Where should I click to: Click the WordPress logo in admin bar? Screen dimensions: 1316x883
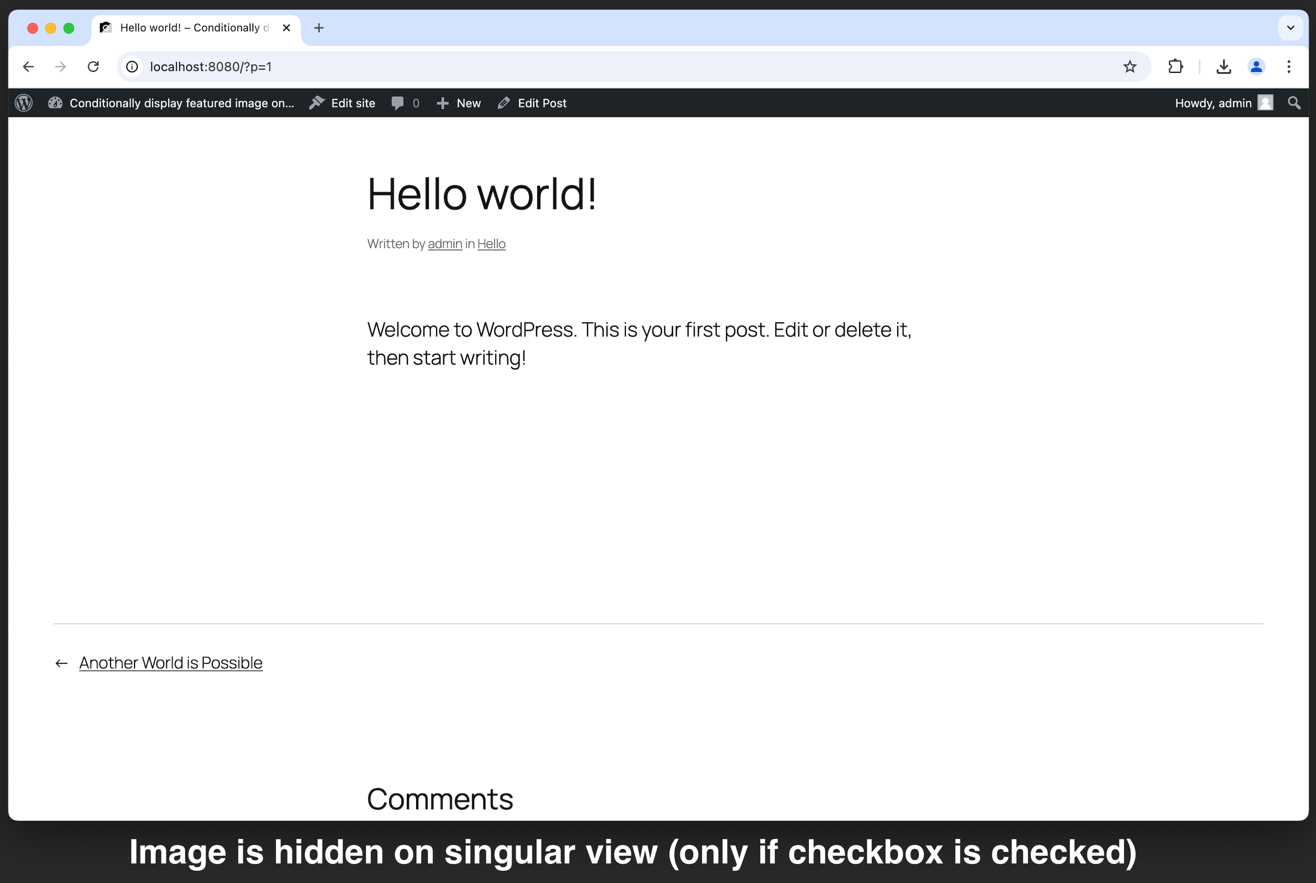[x=24, y=103]
